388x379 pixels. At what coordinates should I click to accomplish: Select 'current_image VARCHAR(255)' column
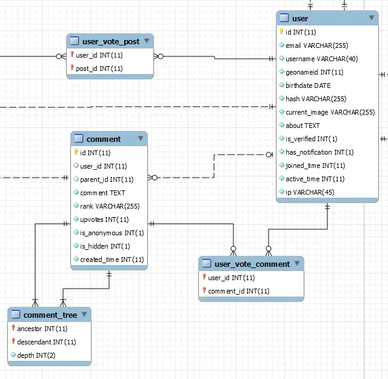coord(330,112)
